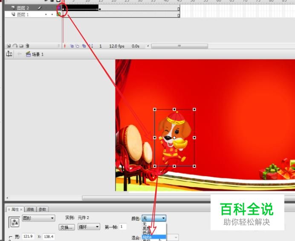Toggle the purple outline box of 图层 2

tap(59, 8)
